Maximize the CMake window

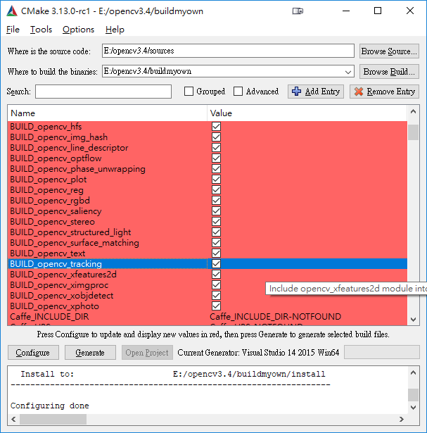[x=378, y=11]
